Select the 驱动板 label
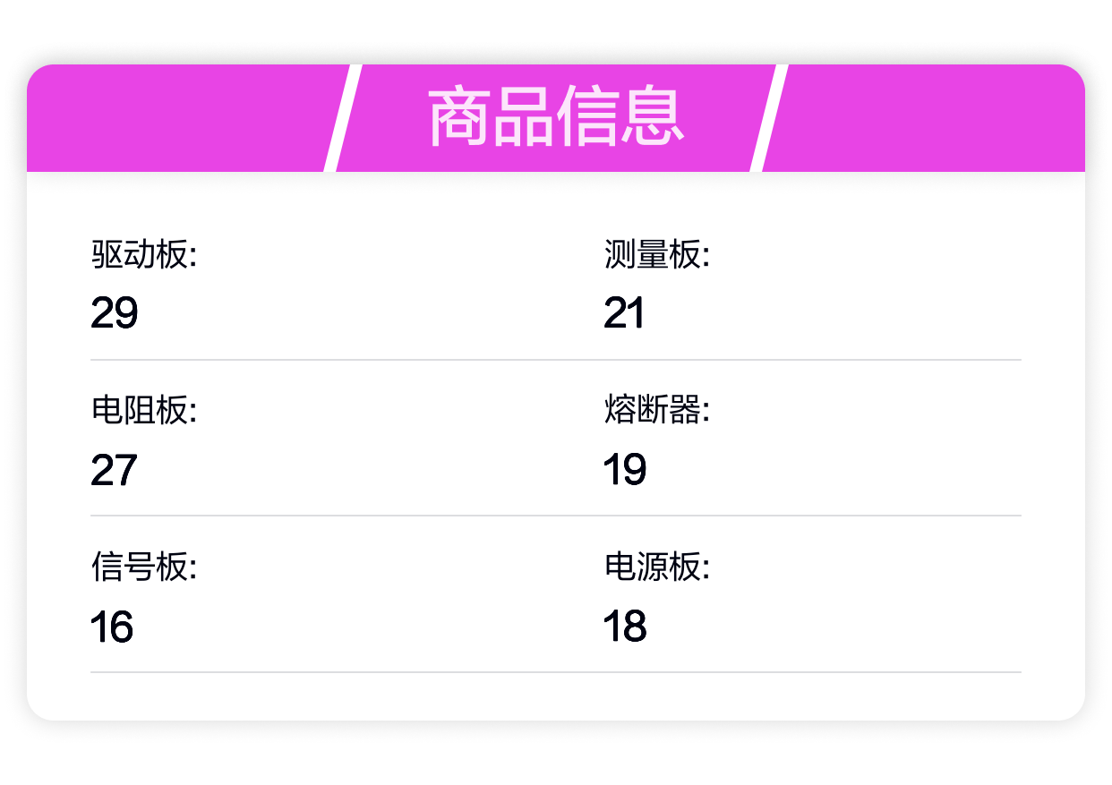The image size is (1112, 785). click(144, 255)
